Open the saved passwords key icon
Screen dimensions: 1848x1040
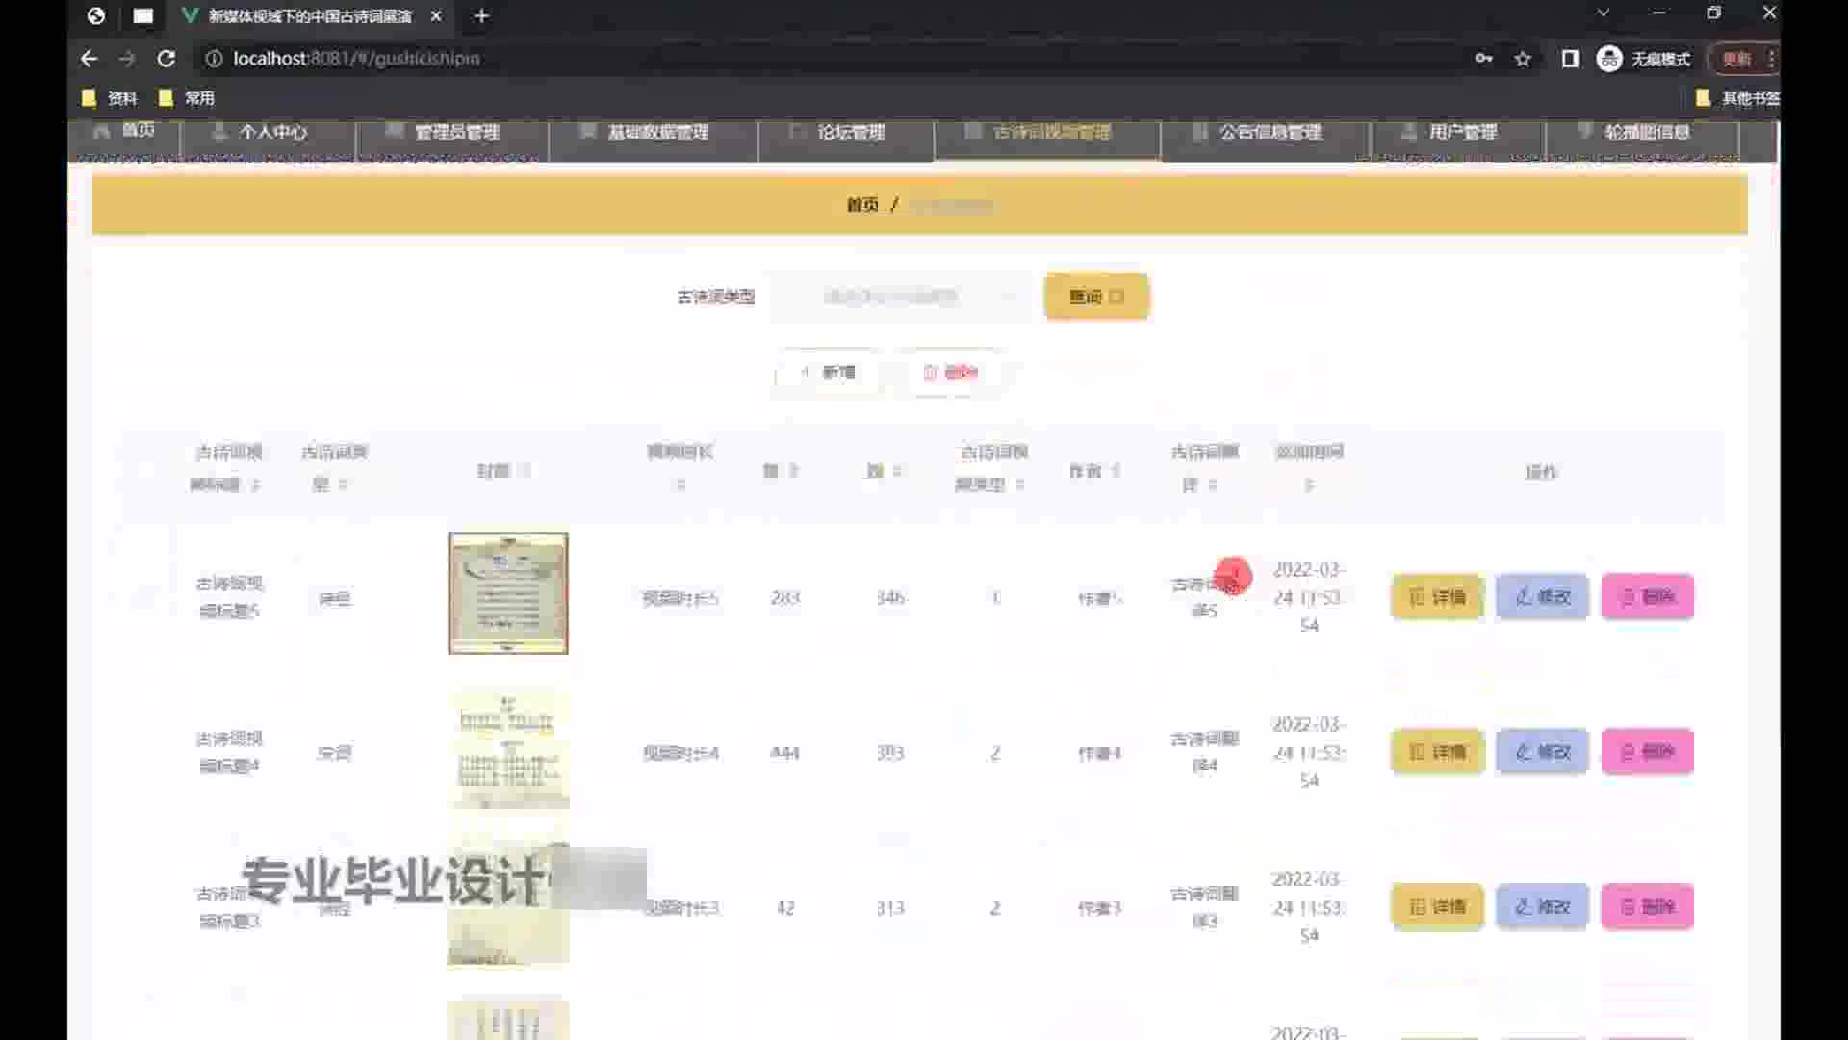[x=1483, y=59]
